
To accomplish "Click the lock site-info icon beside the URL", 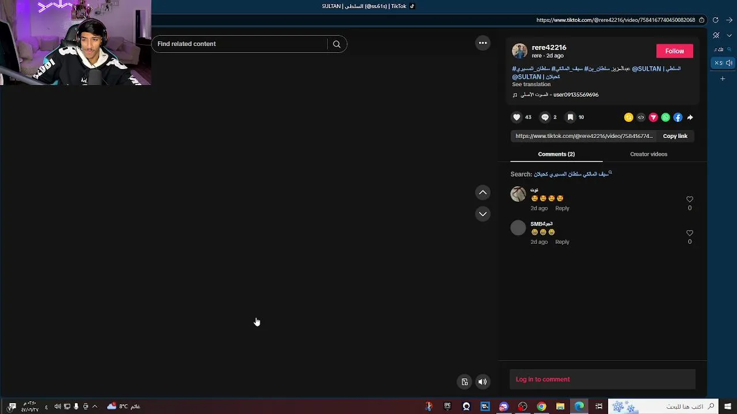I will click(701, 20).
